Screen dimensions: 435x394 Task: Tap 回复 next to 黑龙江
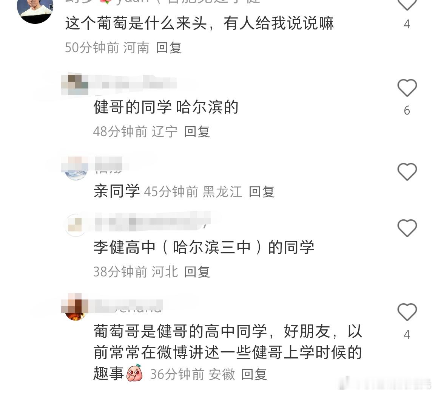pyautogui.click(x=261, y=192)
